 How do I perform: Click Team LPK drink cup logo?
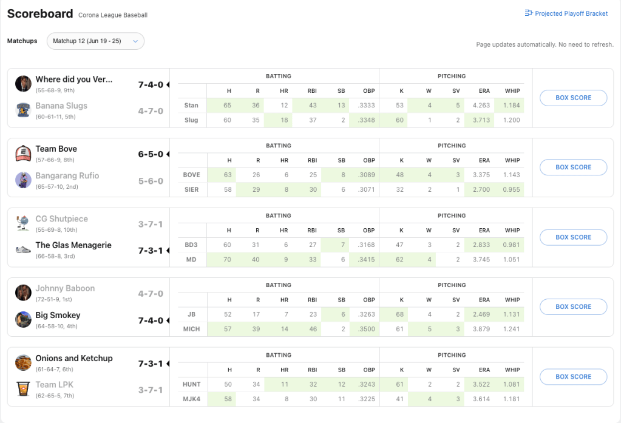(x=23, y=389)
